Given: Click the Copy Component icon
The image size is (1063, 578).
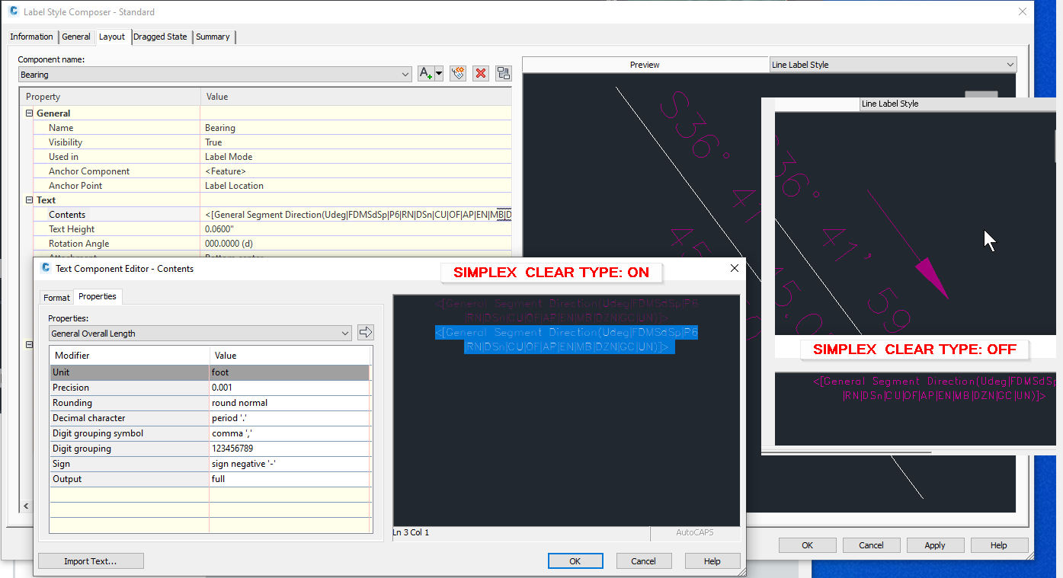Looking at the screenshot, I should coord(458,74).
